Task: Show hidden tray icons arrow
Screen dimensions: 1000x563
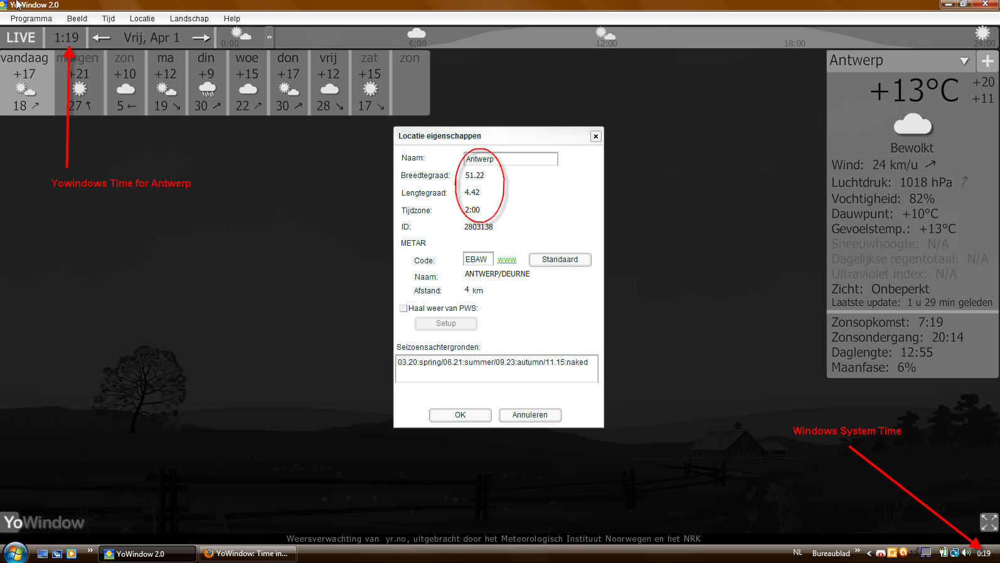Action: coord(869,554)
